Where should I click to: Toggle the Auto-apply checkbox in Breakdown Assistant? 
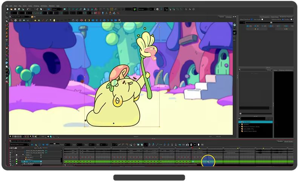click(x=262, y=20)
